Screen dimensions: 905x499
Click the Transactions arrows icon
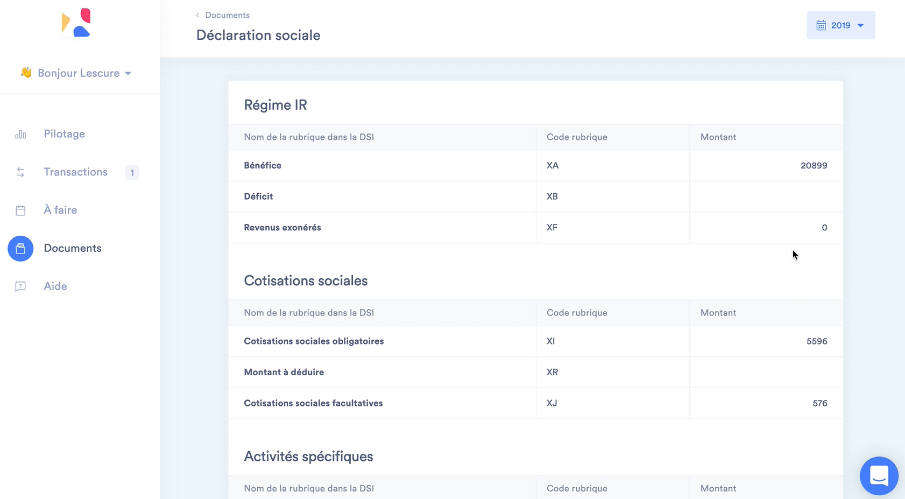pyautogui.click(x=20, y=172)
